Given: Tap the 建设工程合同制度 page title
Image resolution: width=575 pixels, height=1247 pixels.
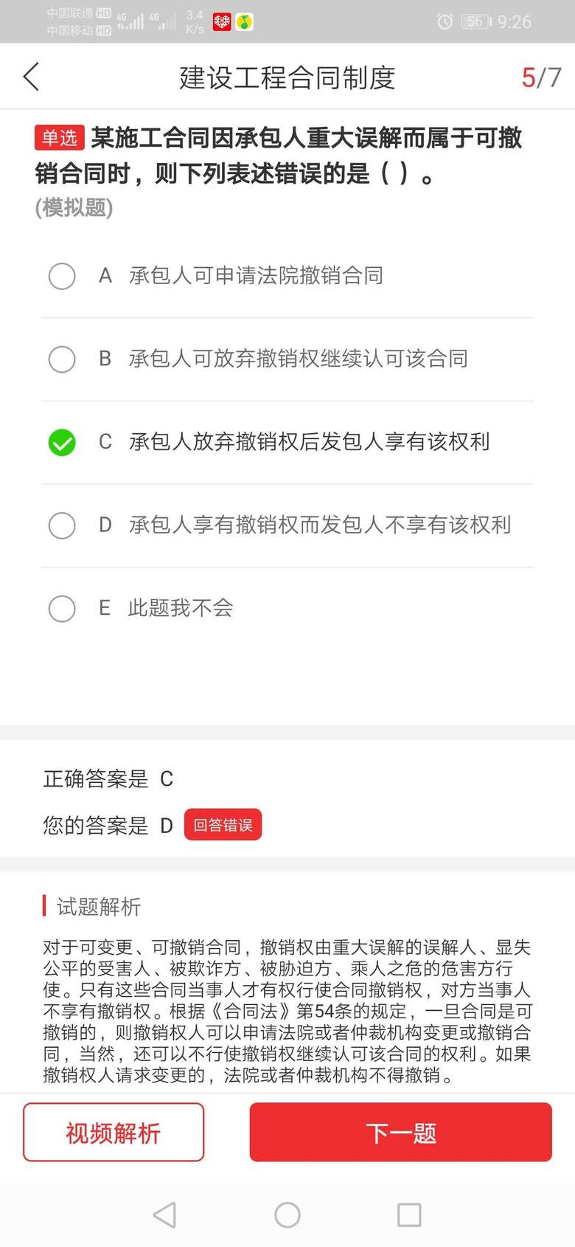Looking at the screenshot, I should (287, 77).
